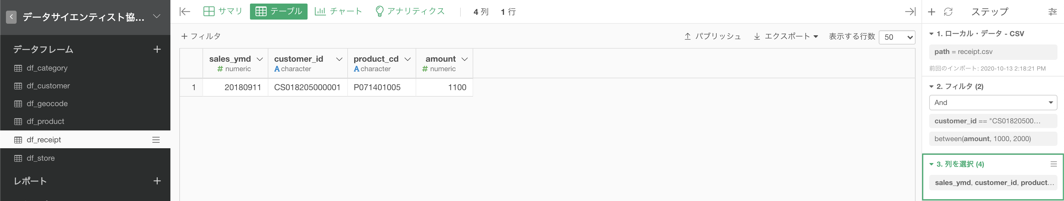Click the back arrow beside project name
This screenshot has width=1064, height=201.
click(11, 17)
